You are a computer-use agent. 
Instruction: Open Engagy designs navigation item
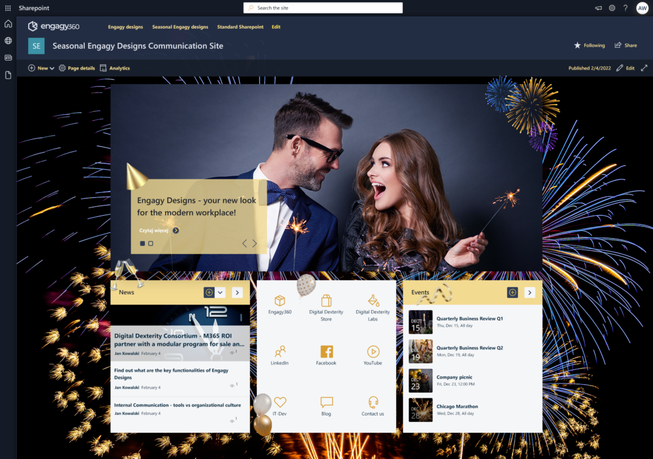(126, 27)
